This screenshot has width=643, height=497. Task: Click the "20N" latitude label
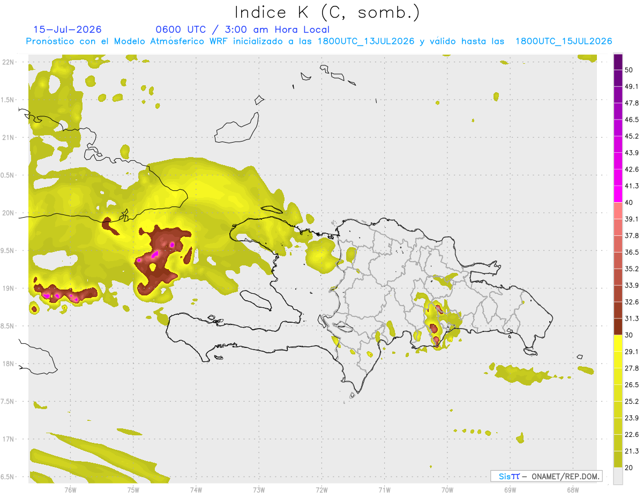click(8, 213)
